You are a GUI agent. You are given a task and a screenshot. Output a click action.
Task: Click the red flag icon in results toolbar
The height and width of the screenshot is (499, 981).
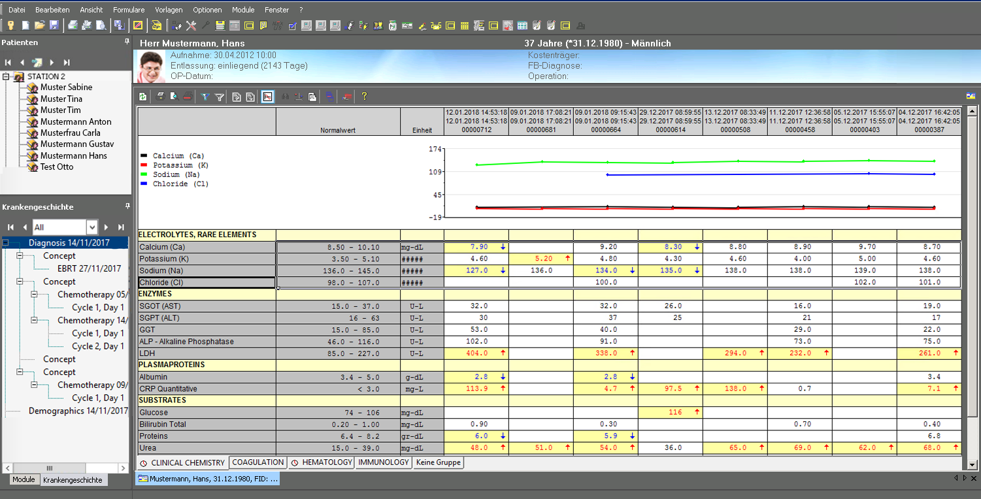[346, 97]
